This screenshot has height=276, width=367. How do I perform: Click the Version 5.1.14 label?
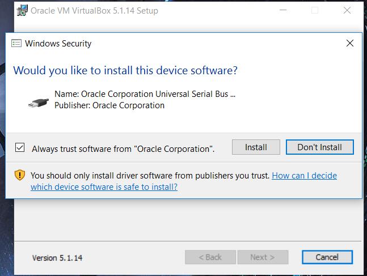pos(57,258)
